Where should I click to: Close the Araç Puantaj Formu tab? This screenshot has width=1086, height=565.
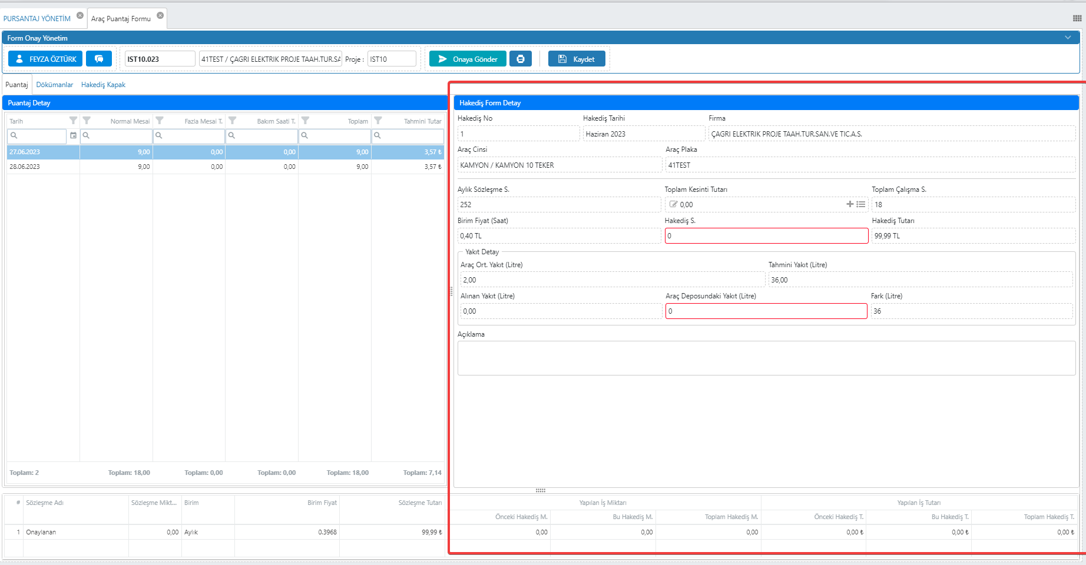[160, 15]
